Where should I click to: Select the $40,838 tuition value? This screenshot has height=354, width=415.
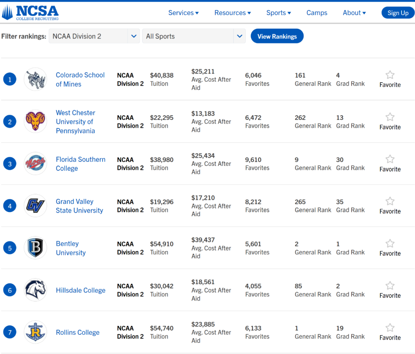[x=162, y=75]
